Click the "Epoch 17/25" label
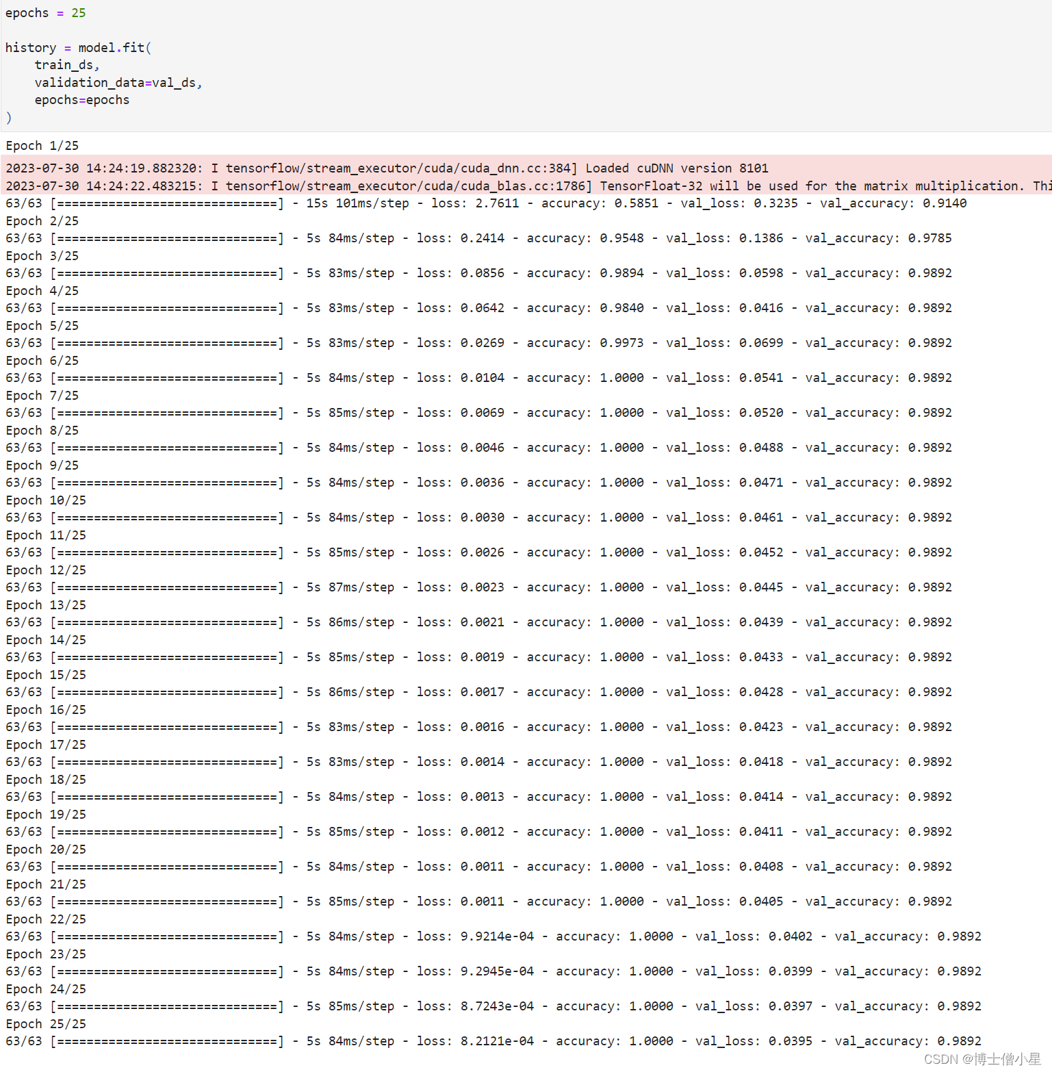This screenshot has height=1072, width=1052. point(46,745)
